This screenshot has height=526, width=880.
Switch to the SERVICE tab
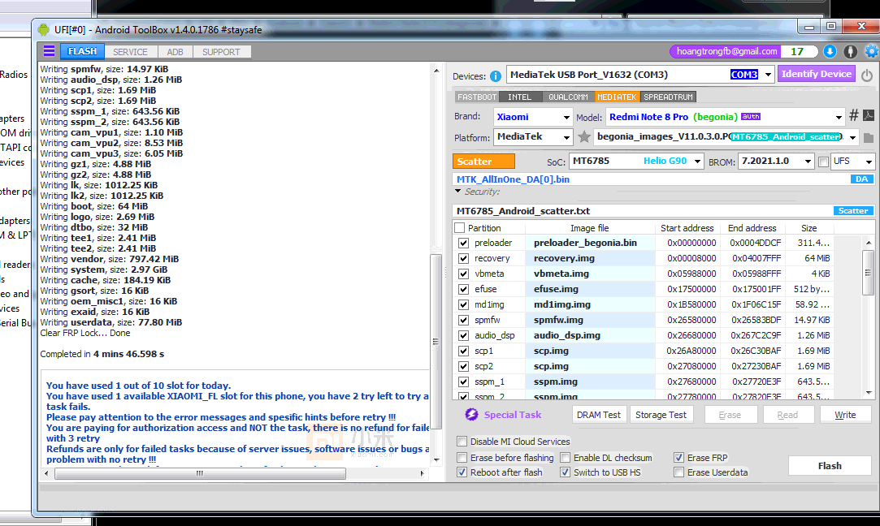pos(130,52)
